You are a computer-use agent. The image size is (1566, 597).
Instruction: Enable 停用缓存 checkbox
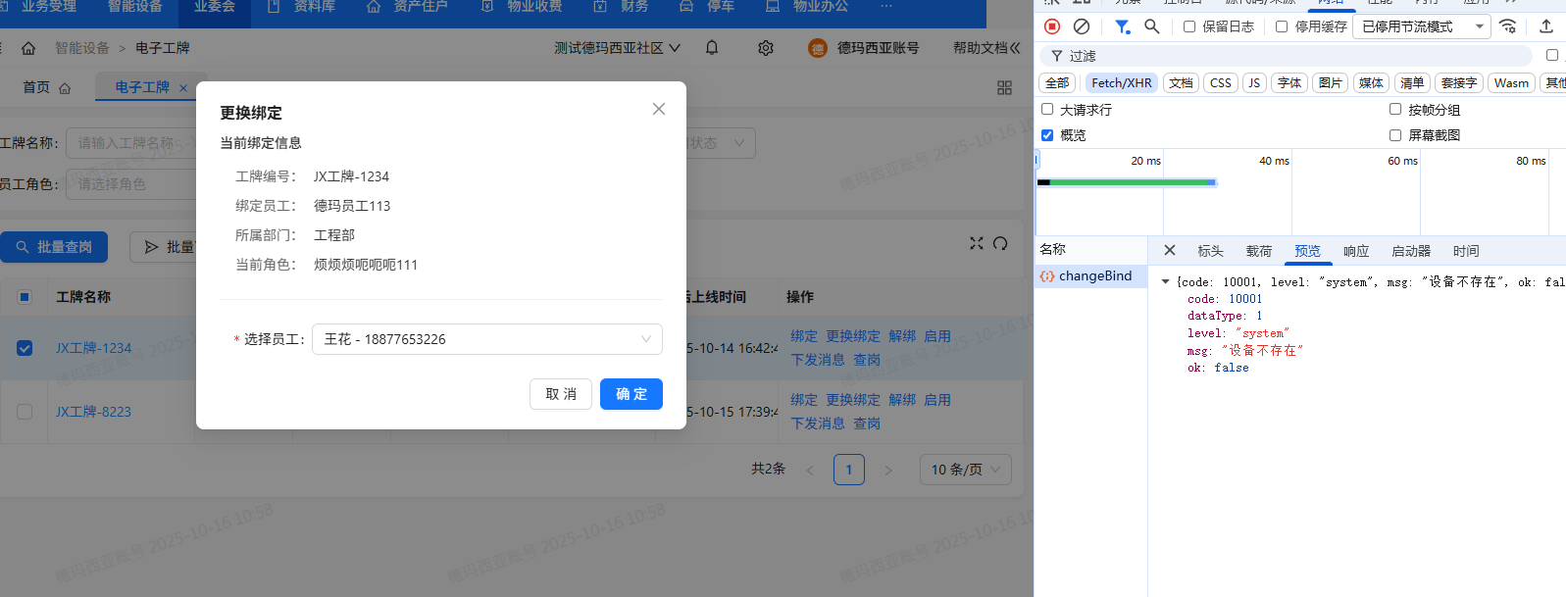pyautogui.click(x=1282, y=26)
